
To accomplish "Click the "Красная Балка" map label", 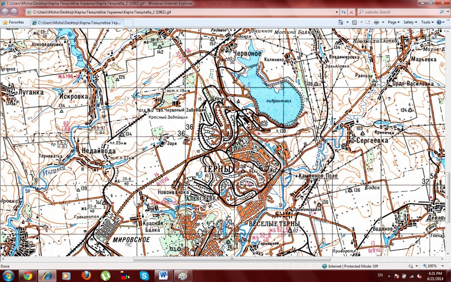I will 153,227.
